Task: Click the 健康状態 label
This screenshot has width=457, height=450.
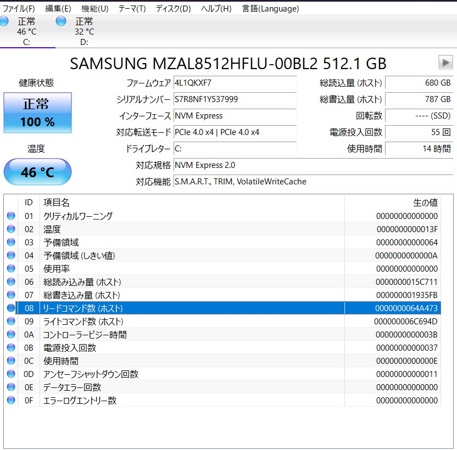Action: pyautogui.click(x=36, y=83)
